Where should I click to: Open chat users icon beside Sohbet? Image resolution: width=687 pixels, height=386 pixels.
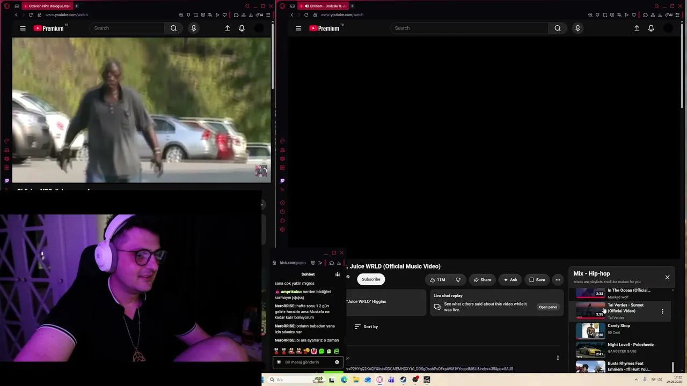[338, 274]
